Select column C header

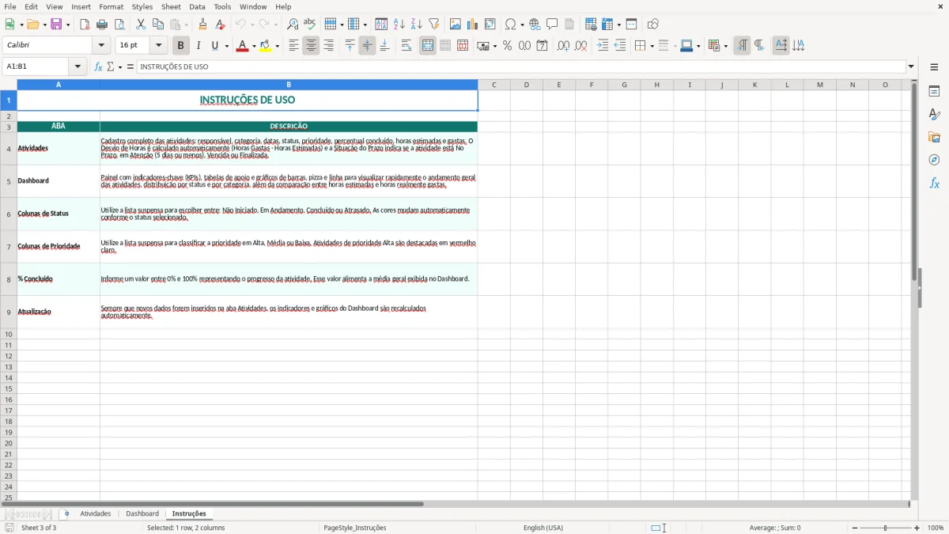[x=493, y=85]
